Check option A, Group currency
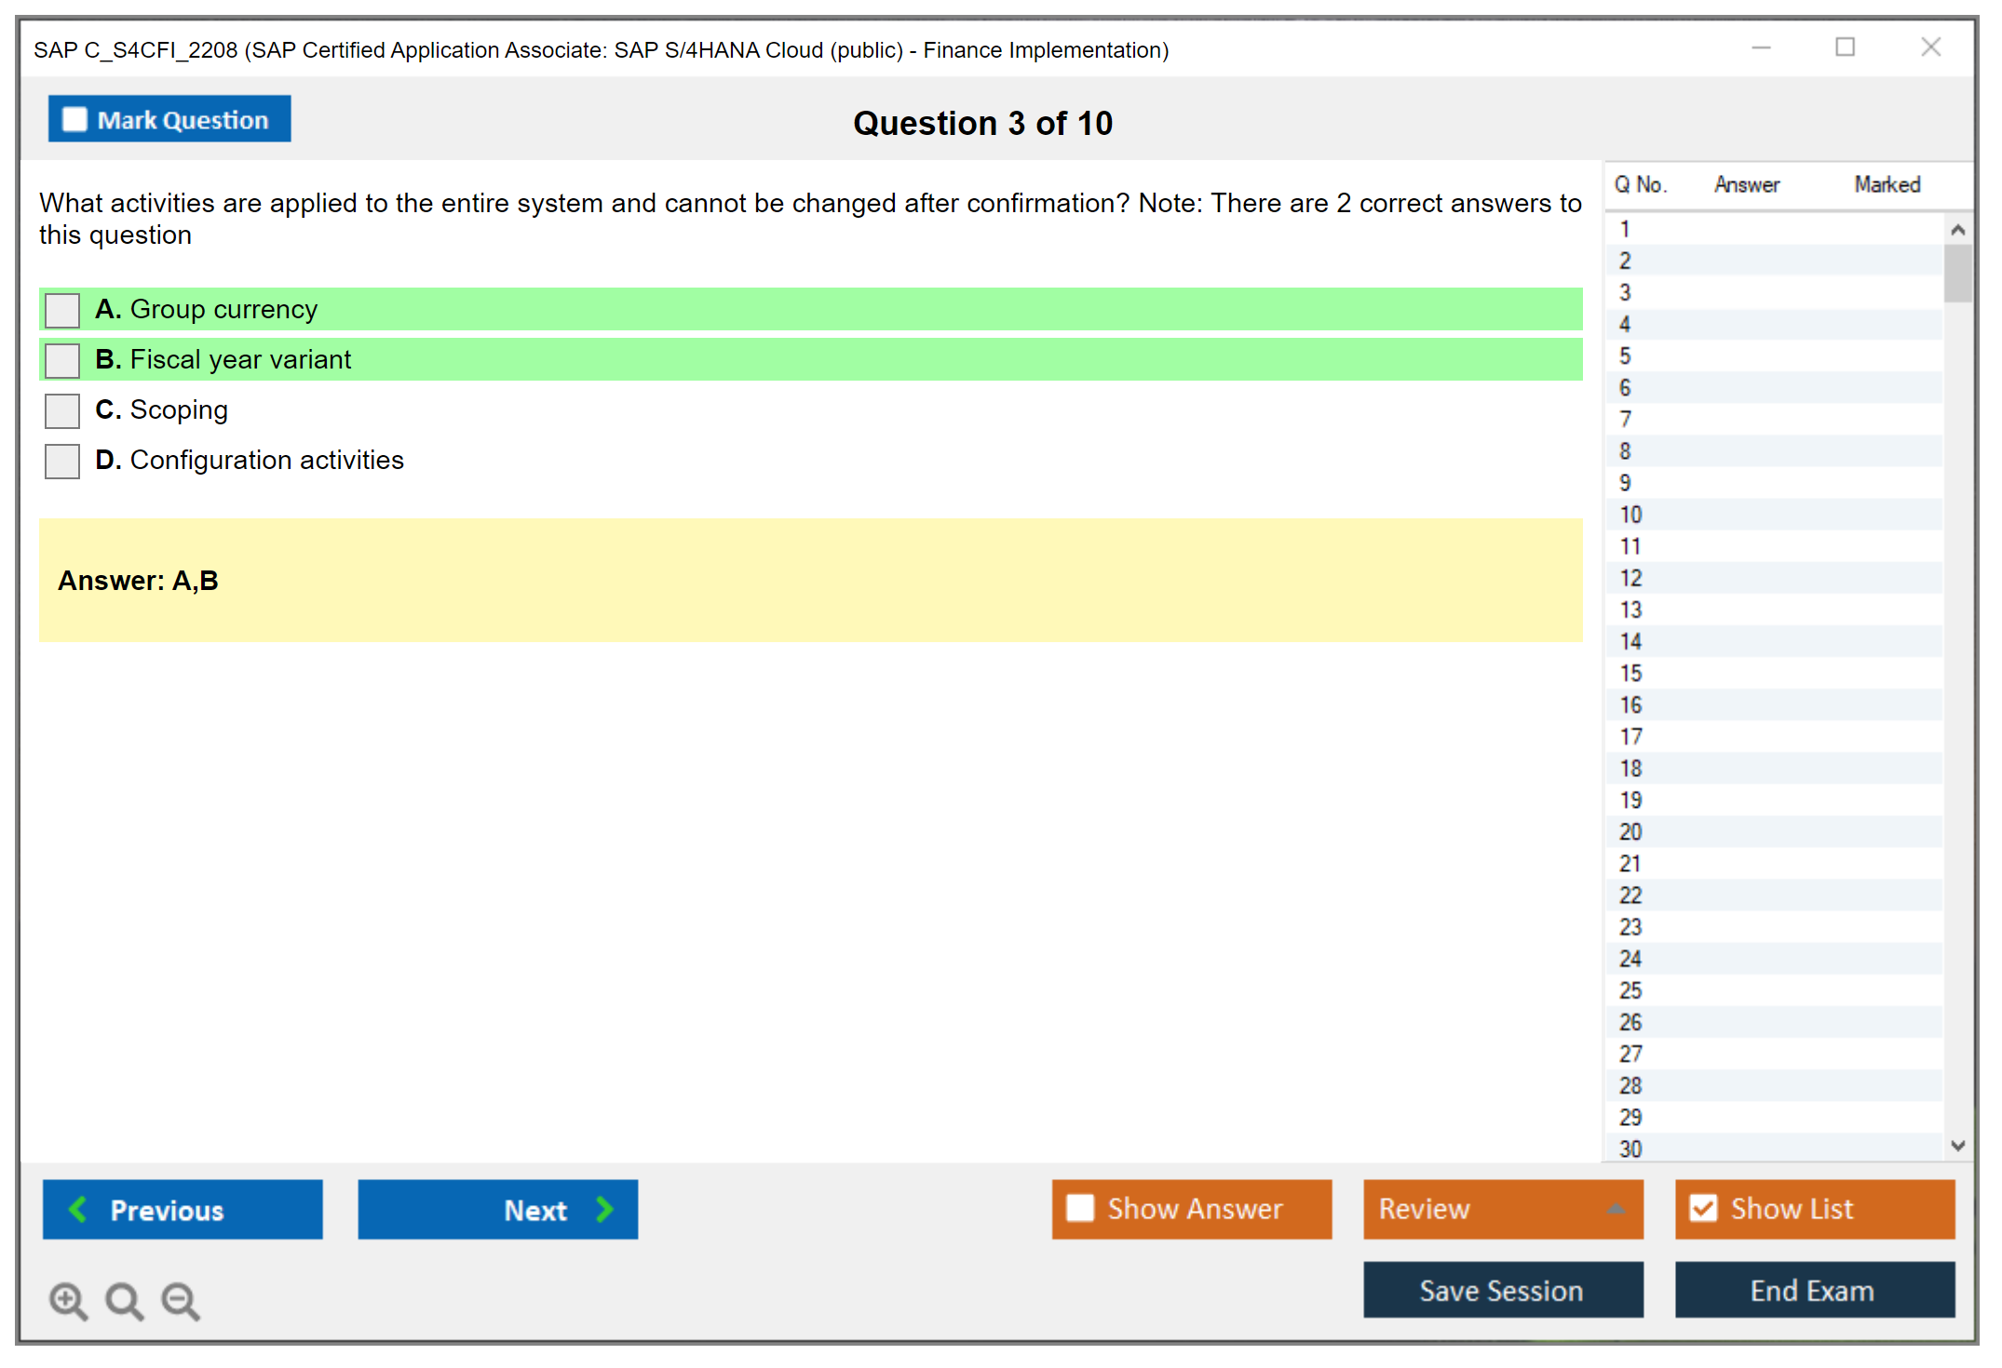 [x=62, y=310]
